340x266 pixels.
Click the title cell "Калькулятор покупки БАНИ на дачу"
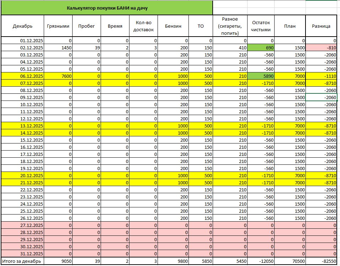point(107,7)
